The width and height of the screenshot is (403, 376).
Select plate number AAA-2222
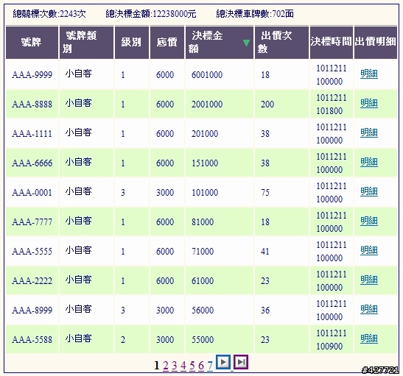point(32,281)
